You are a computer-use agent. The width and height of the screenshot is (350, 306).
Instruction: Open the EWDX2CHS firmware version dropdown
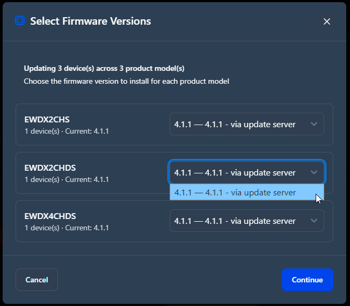tap(246, 124)
